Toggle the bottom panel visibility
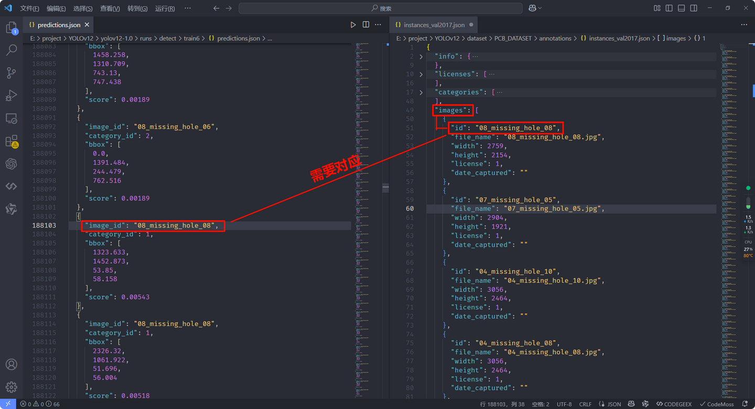 click(x=681, y=8)
